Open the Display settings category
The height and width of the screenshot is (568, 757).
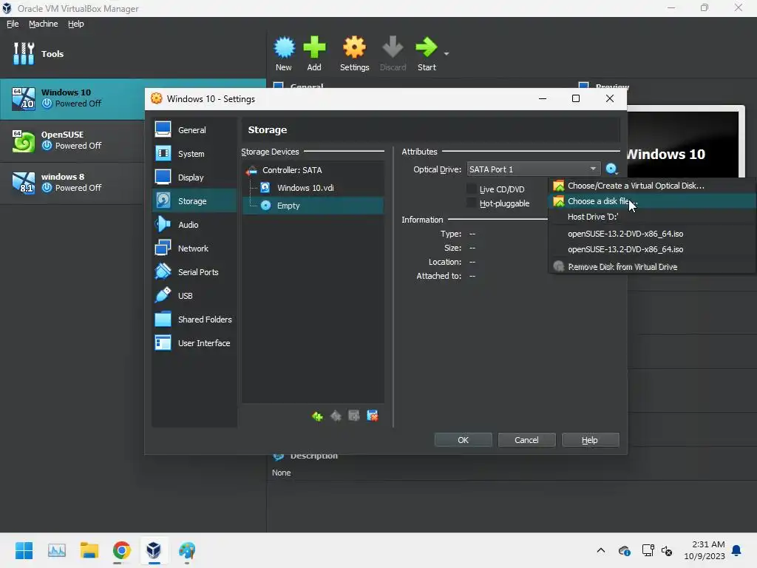tap(194, 177)
